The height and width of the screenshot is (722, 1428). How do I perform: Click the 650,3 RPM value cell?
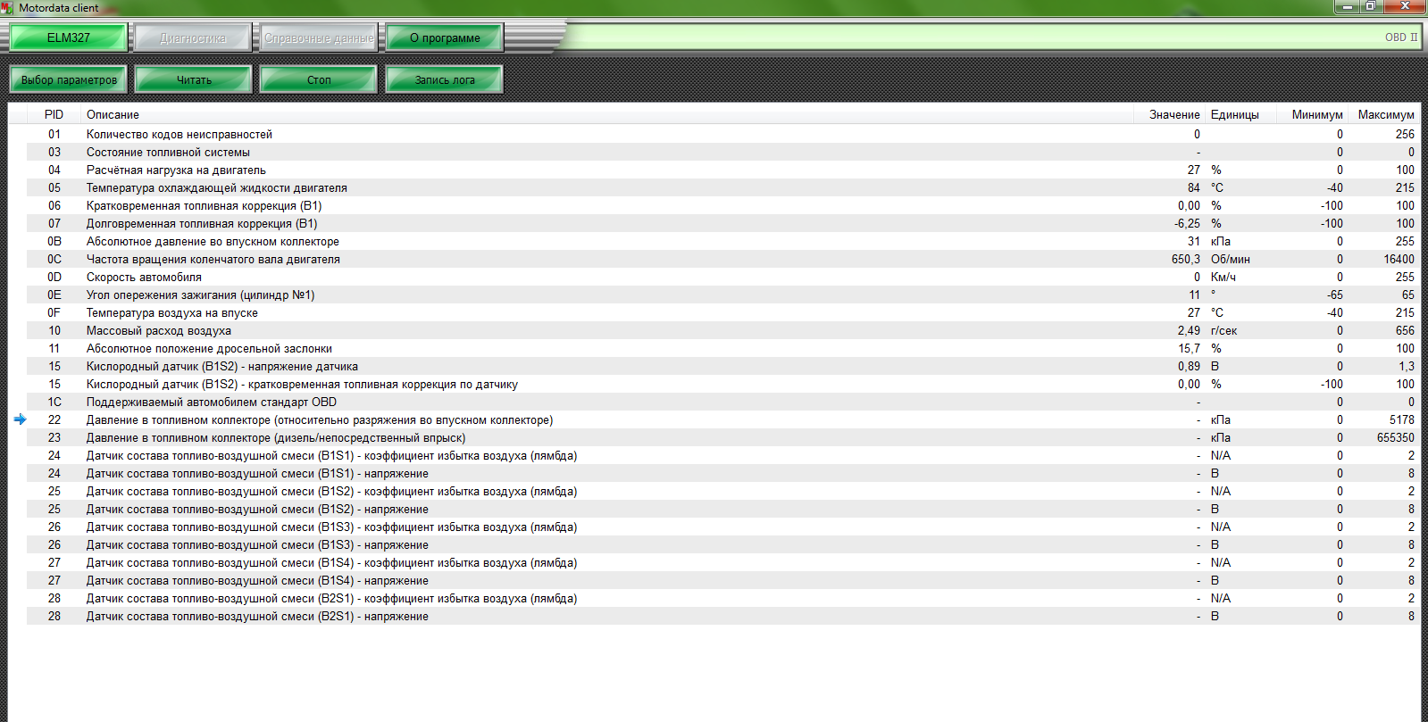(1185, 259)
